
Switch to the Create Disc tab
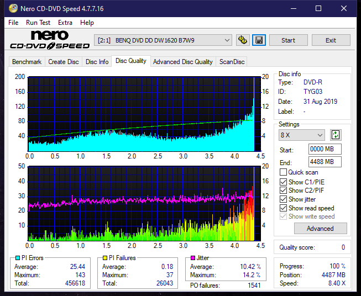(x=64, y=62)
